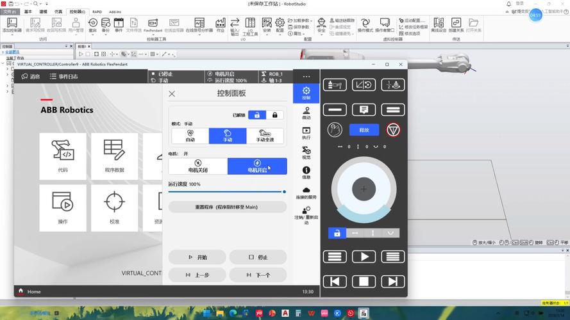Click the hard play button on the pendant

364,257
